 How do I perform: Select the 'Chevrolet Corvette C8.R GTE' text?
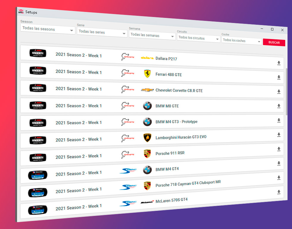[x=179, y=91]
